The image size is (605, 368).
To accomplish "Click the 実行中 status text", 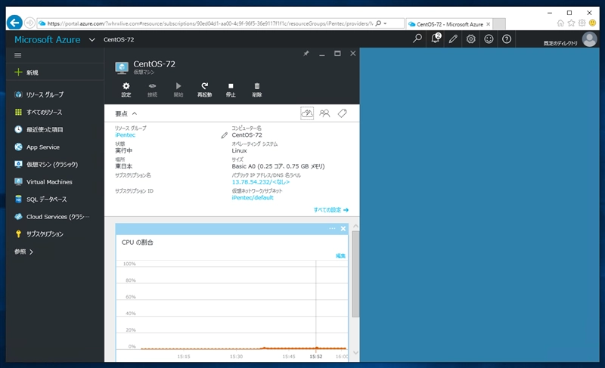I will [x=123, y=150].
